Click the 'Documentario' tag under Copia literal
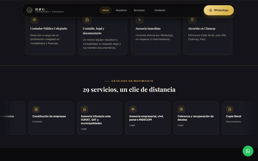The height and width of the screenshot is (161, 258). (x=233, y=122)
